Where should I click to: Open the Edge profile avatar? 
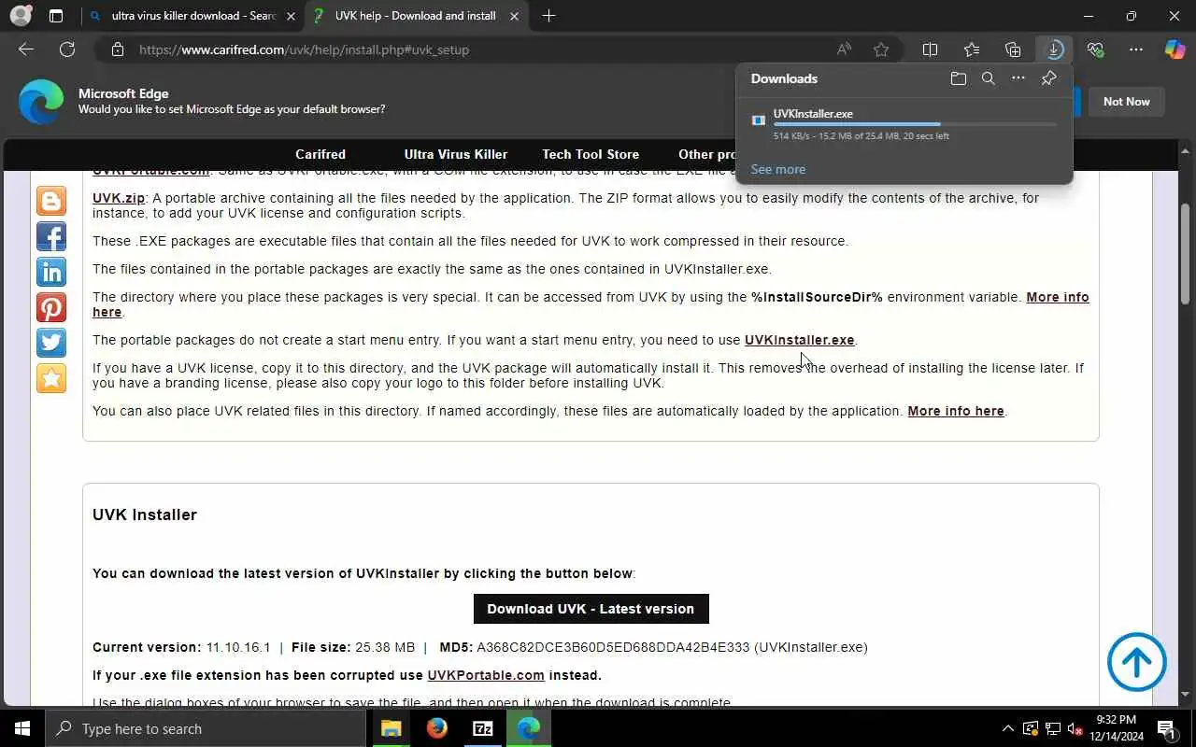click(21, 16)
